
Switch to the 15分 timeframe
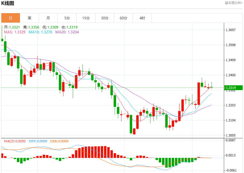coord(86,18)
